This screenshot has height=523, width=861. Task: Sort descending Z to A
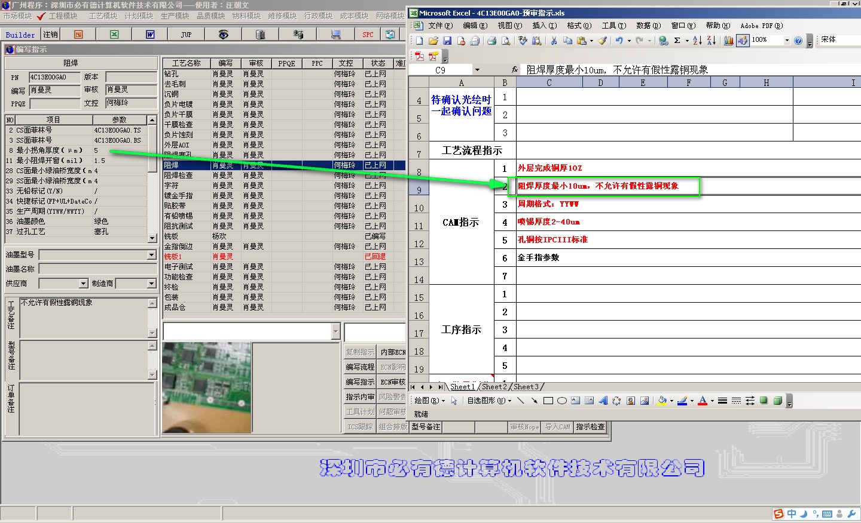[711, 41]
